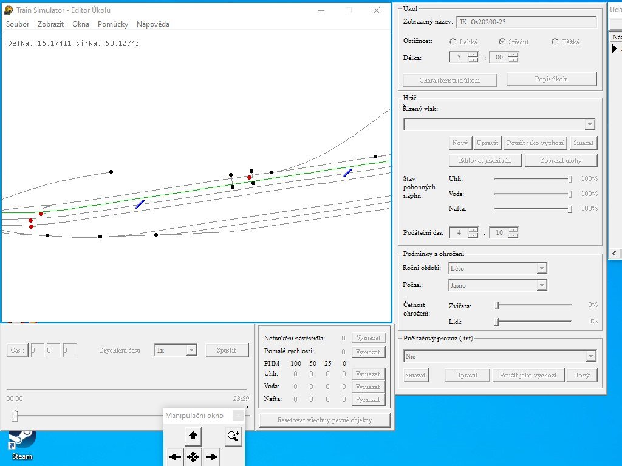Click the right arrow in Manipulační okno

click(211, 457)
